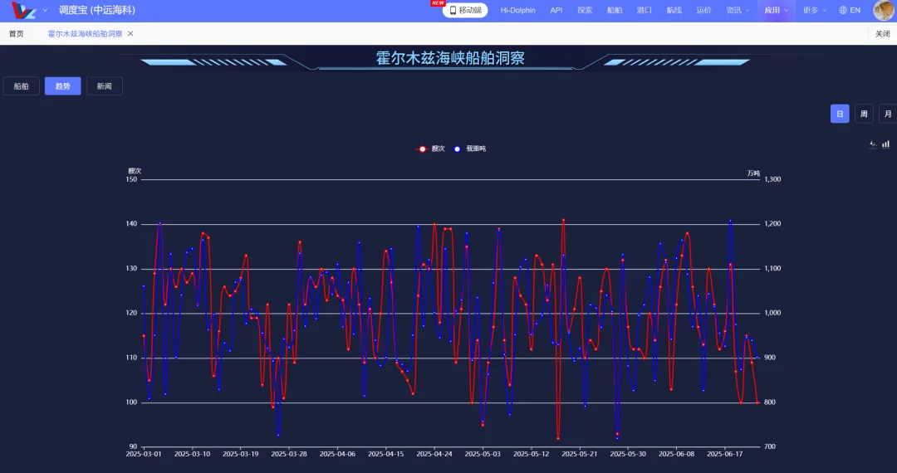The image size is (897, 473).
Task: Select the API menu item
Action: tap(556, 10)
